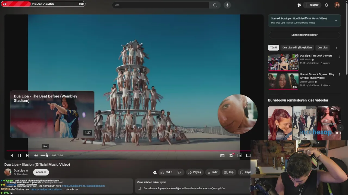
Task: Toggle subtitles on the player
Action: (x=222, y=155)
